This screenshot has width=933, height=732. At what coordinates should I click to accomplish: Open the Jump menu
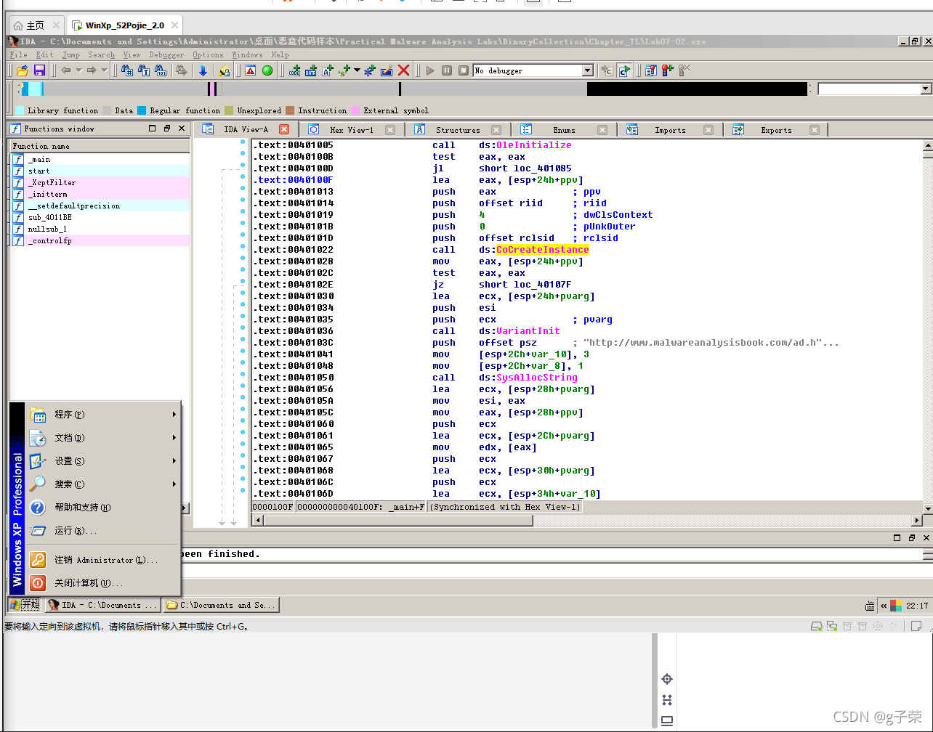71,54
